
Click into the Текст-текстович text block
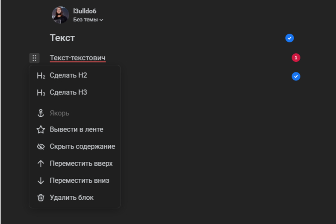coord(77,58)
